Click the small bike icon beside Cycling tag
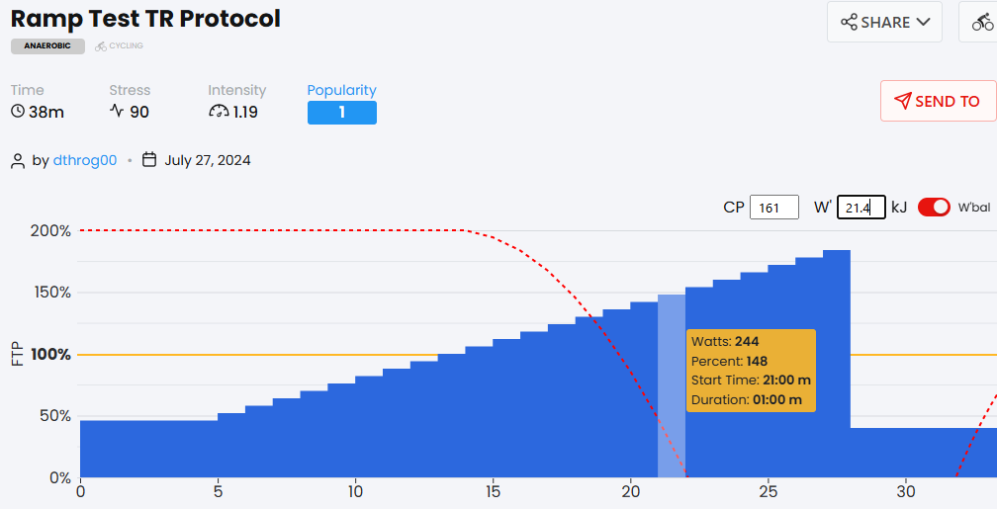Image resolution: width=997 pixels, height=509 pixels. (x=100, y=45)
